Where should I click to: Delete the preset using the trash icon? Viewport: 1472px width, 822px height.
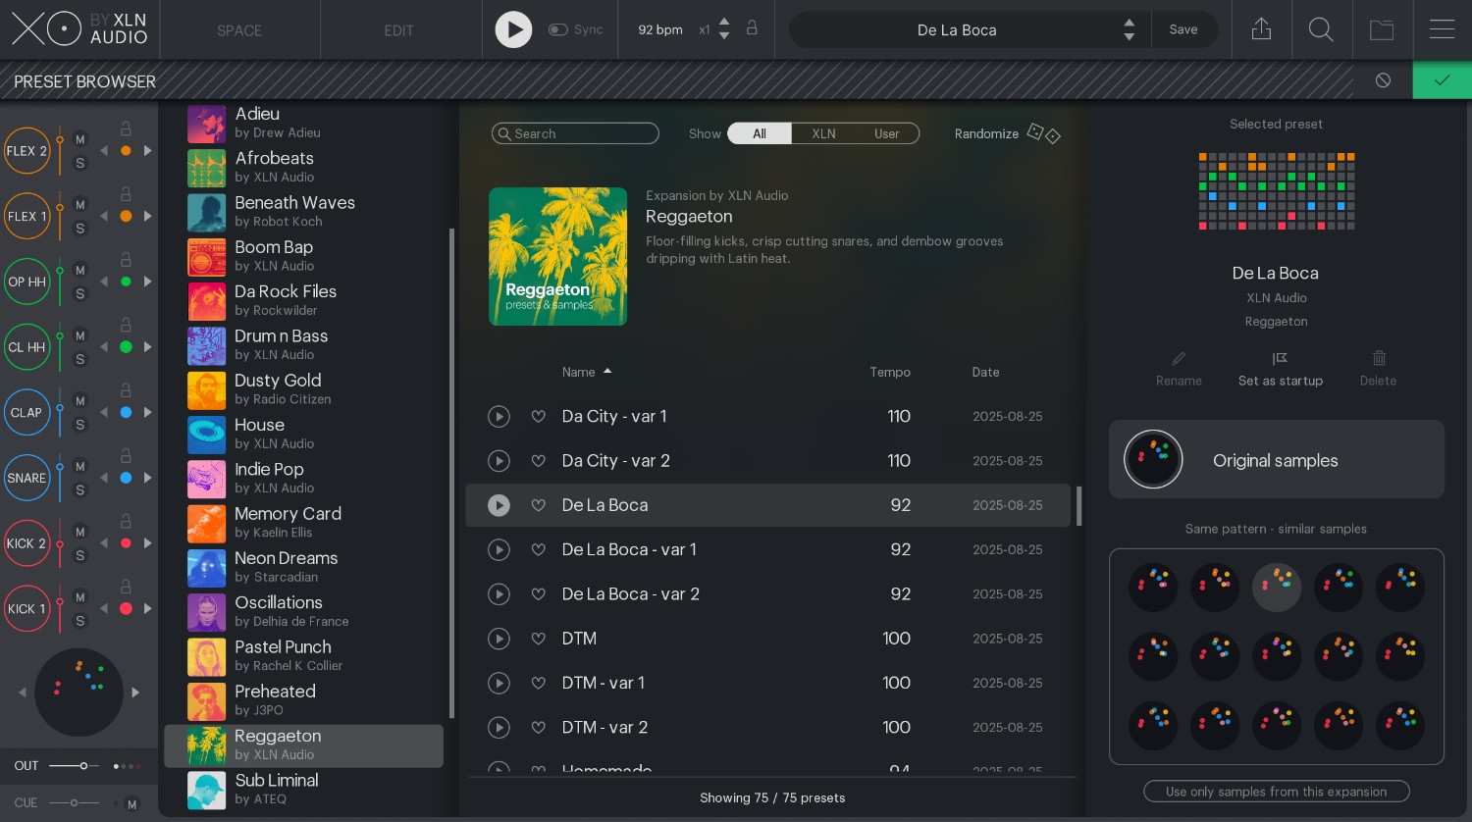[1378, 359]
